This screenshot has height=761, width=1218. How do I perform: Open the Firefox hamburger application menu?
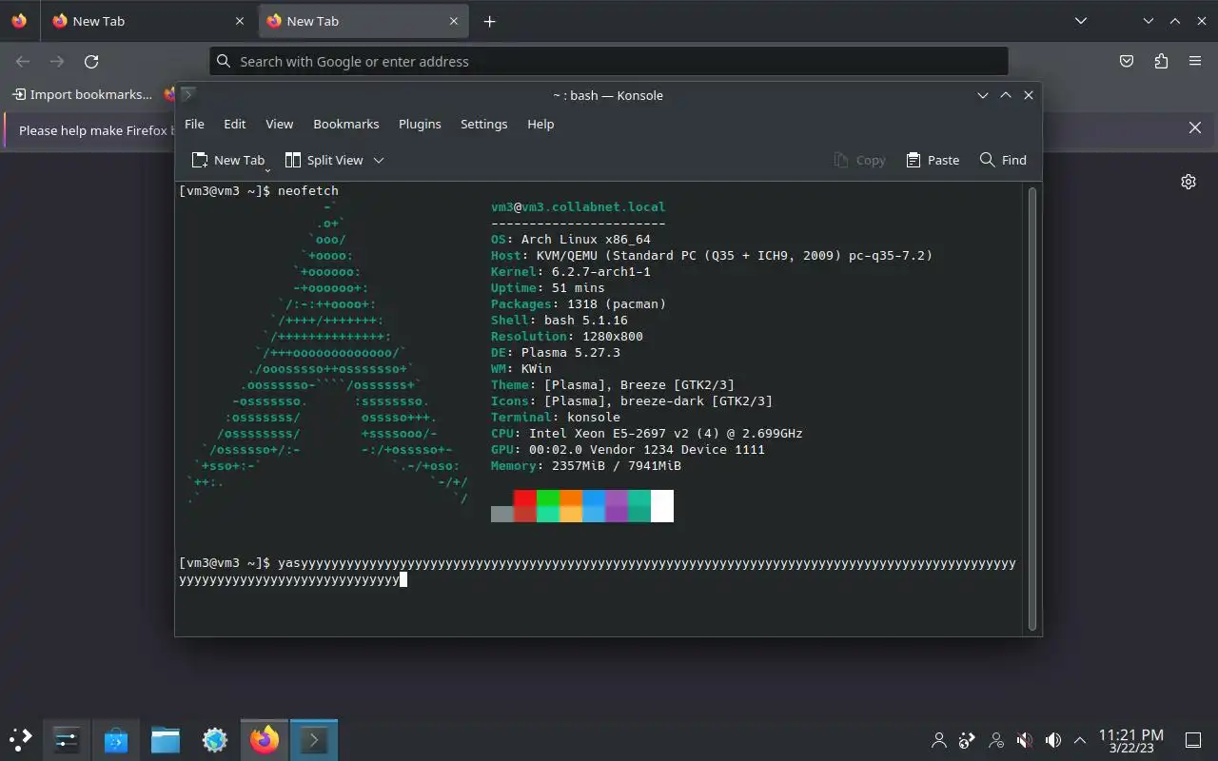coord(1195,61)
